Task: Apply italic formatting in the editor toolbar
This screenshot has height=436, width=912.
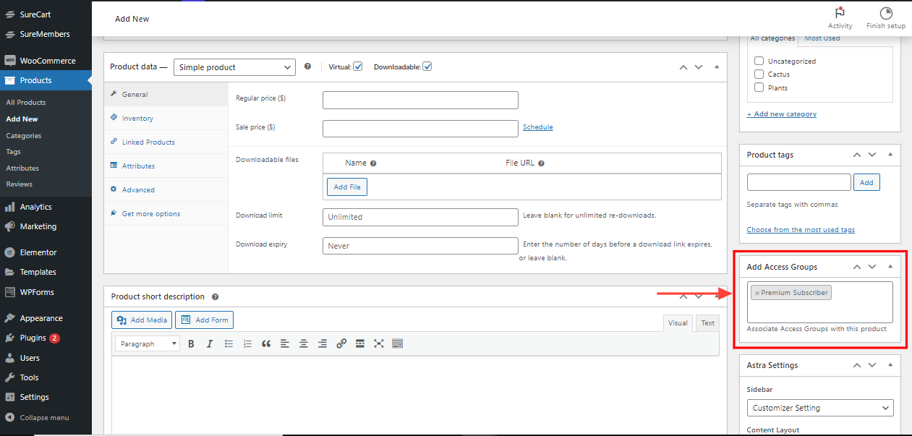Action: [x=210, y=344]
